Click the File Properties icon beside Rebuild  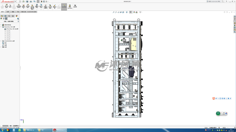click(44, 1)
